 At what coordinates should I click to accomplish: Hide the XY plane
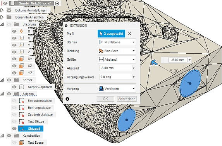click(14, 59)
